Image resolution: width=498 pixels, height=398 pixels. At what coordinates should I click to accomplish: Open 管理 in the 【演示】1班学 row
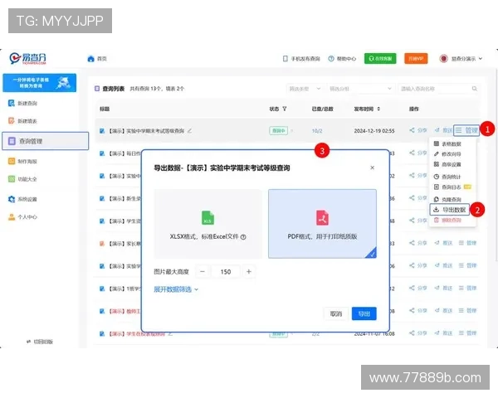pos(467,288)
